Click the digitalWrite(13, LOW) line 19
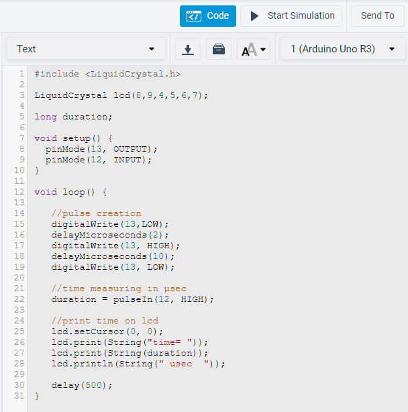Image resolution: width=408 pixels, height=412 pixels. point(113,267)
